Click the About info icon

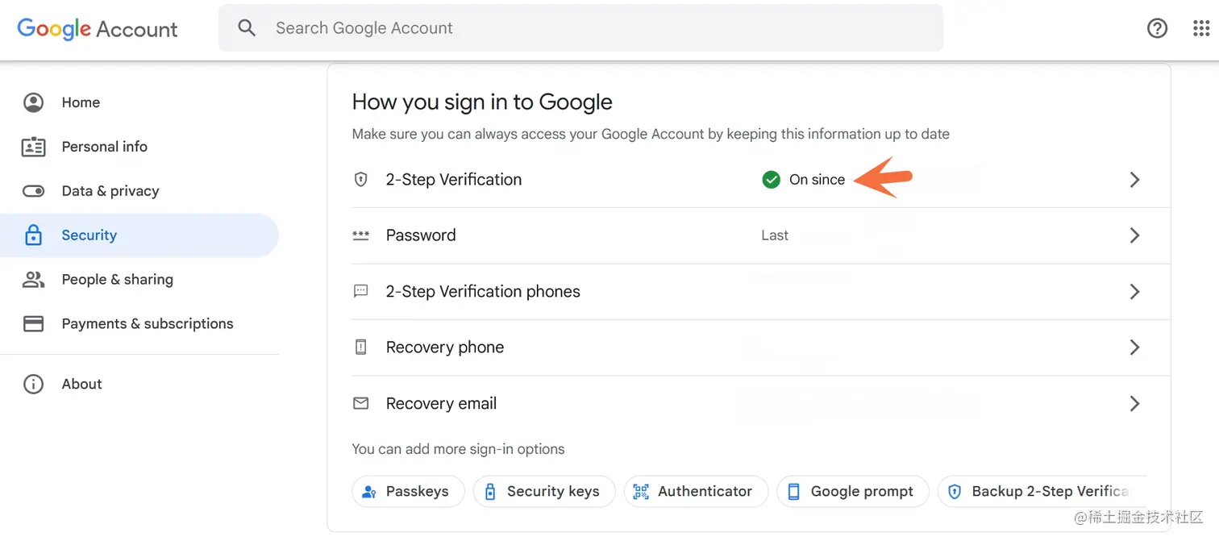pyautogui.click(x=33, y=385)
